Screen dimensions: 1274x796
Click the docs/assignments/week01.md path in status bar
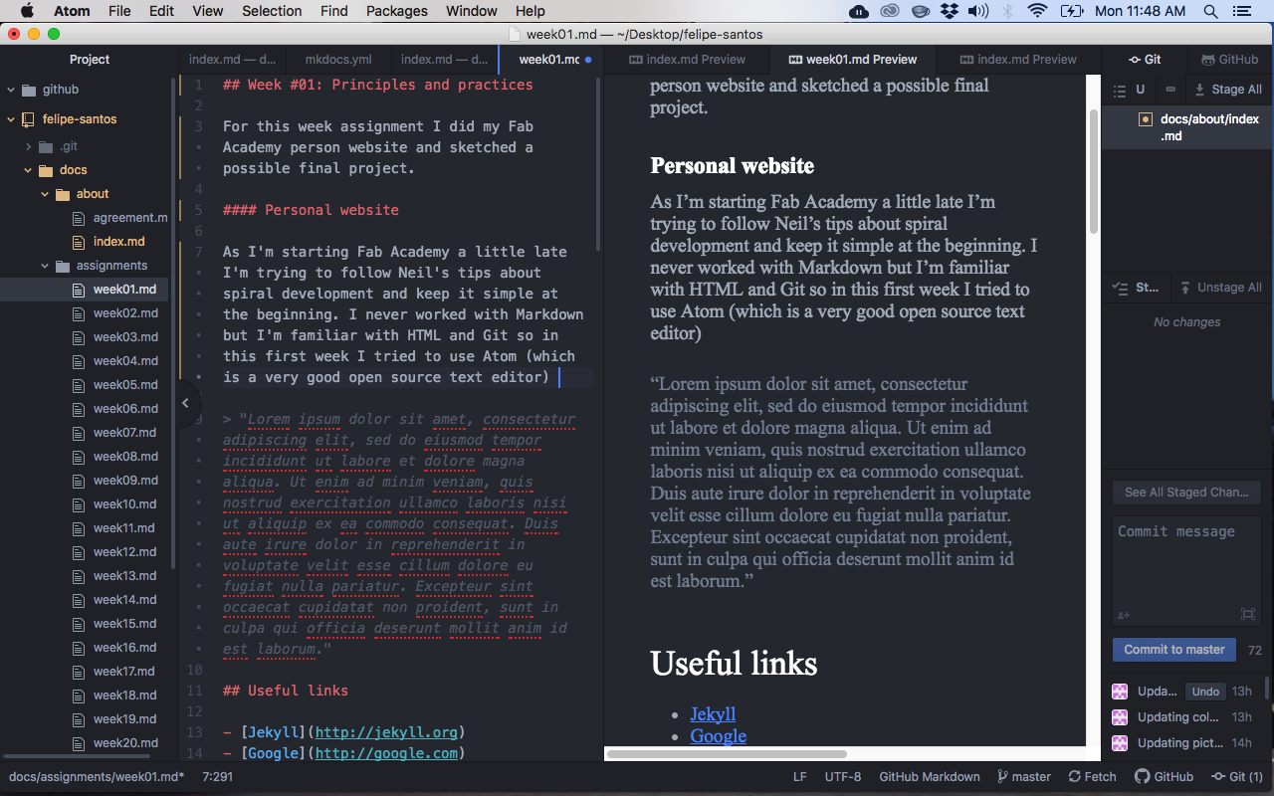point(97,777)
